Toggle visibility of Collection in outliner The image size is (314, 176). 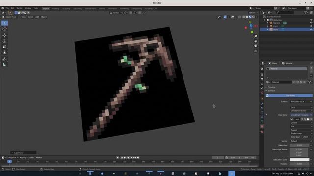coord(311,20)
